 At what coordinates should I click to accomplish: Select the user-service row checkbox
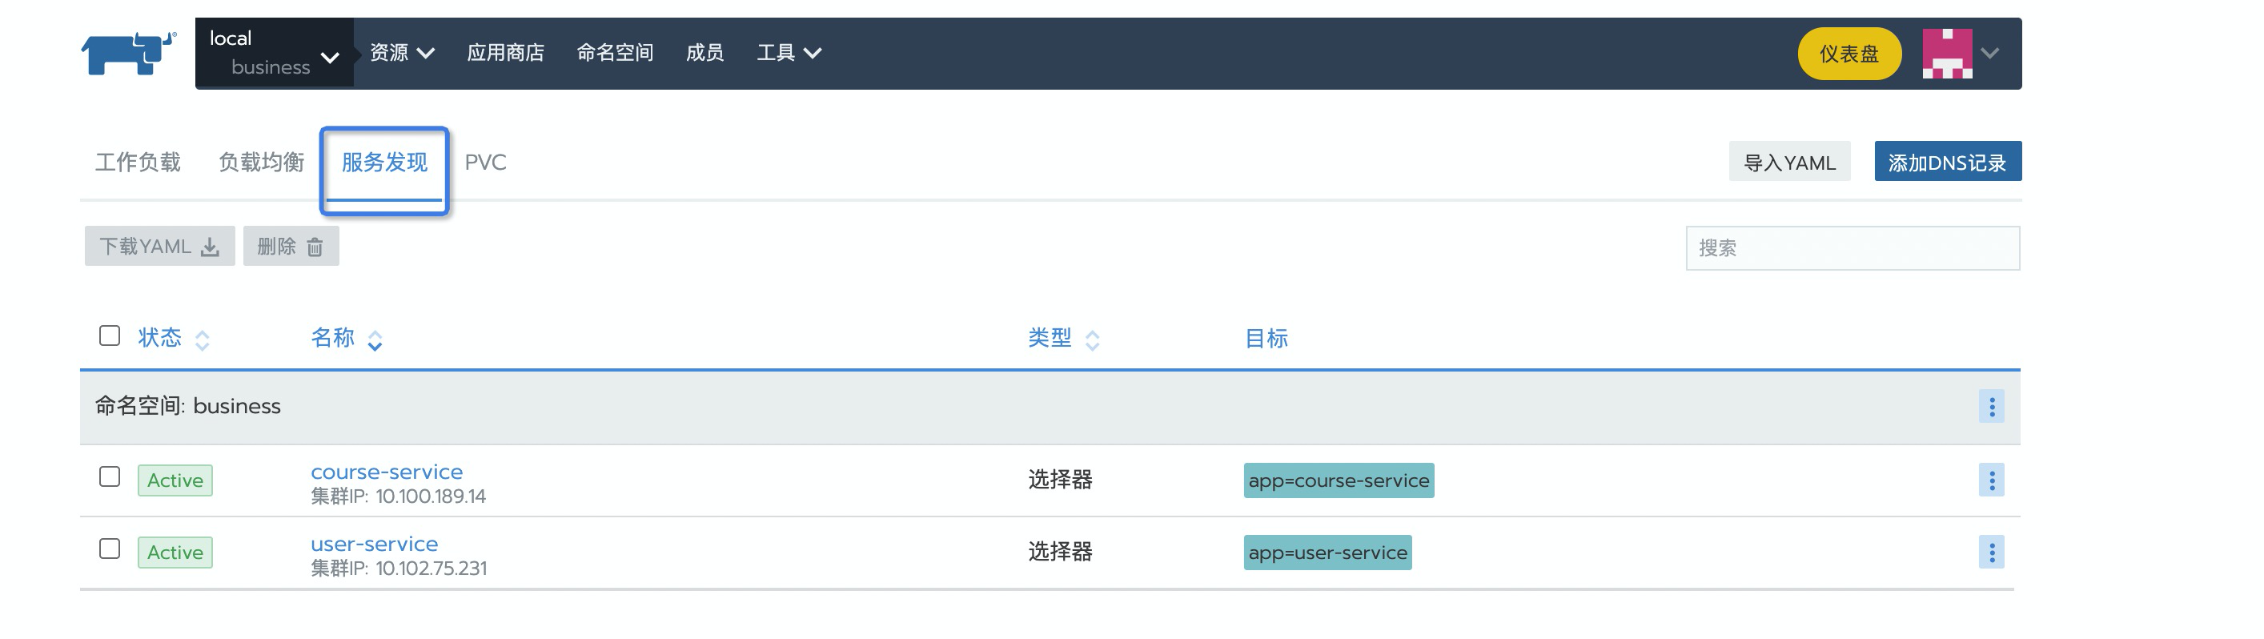pyautogui.click(x=110, y=549)
